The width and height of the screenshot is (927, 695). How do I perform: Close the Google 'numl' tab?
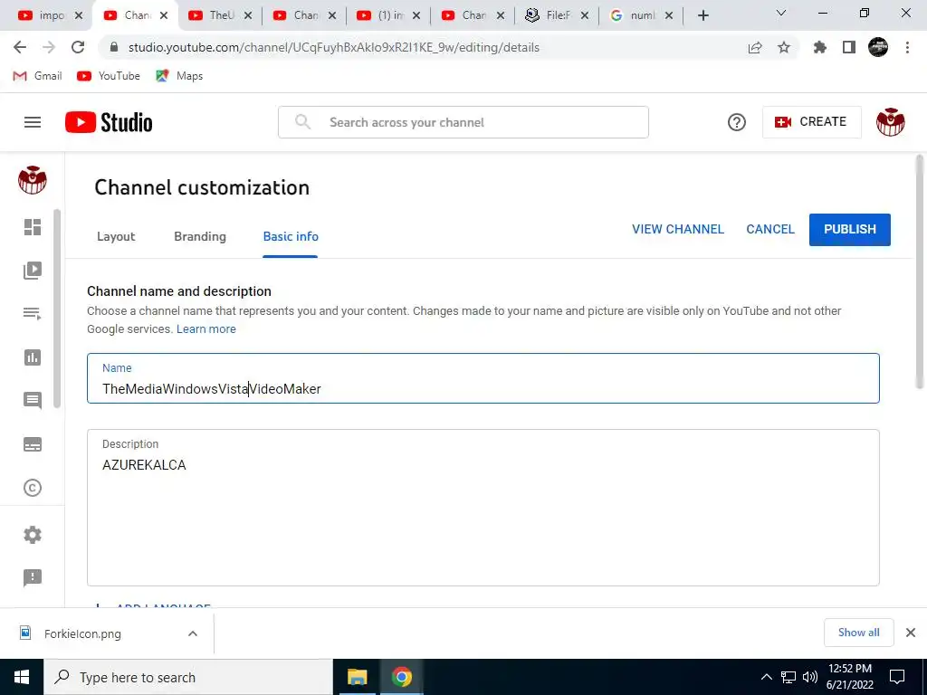pos(669,15)
